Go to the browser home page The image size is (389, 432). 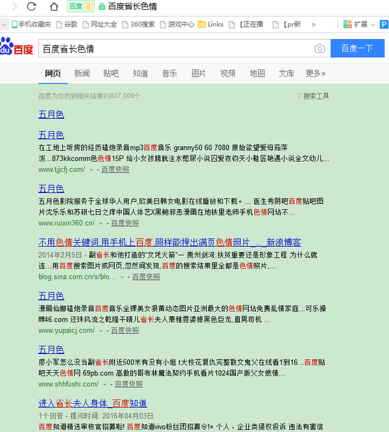point(54,6)
